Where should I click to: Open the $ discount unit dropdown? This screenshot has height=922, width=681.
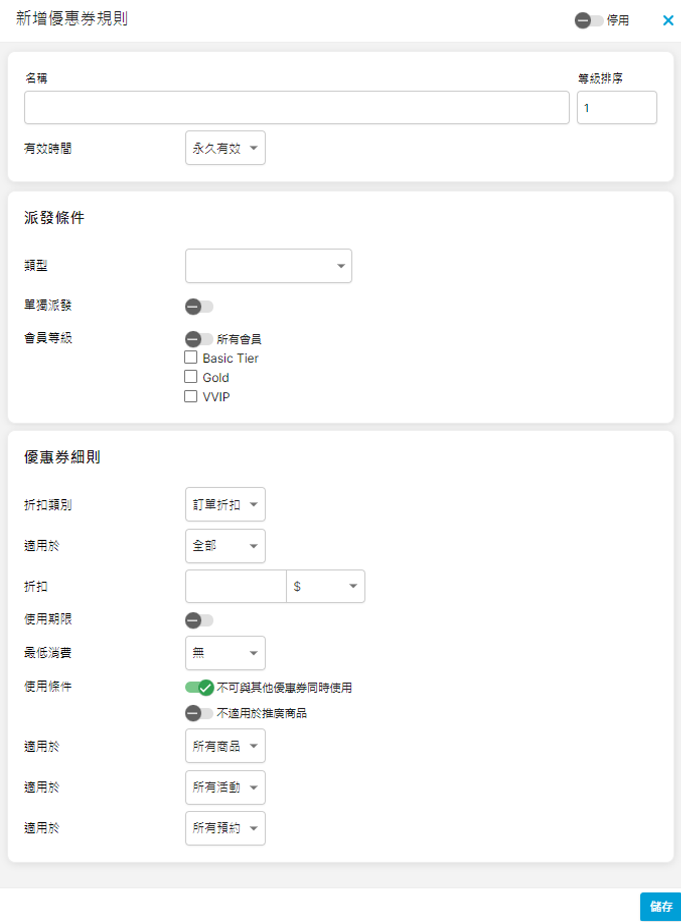325,586
